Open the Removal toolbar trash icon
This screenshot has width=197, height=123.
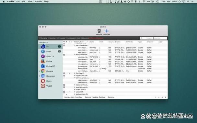tap(99, 31)
